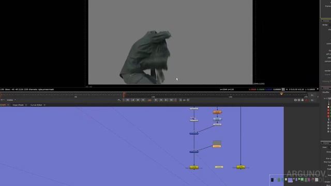Go to the previous keyframe in playback controls
This screenshot has height=186, width=331.
[x=133, y=100]
